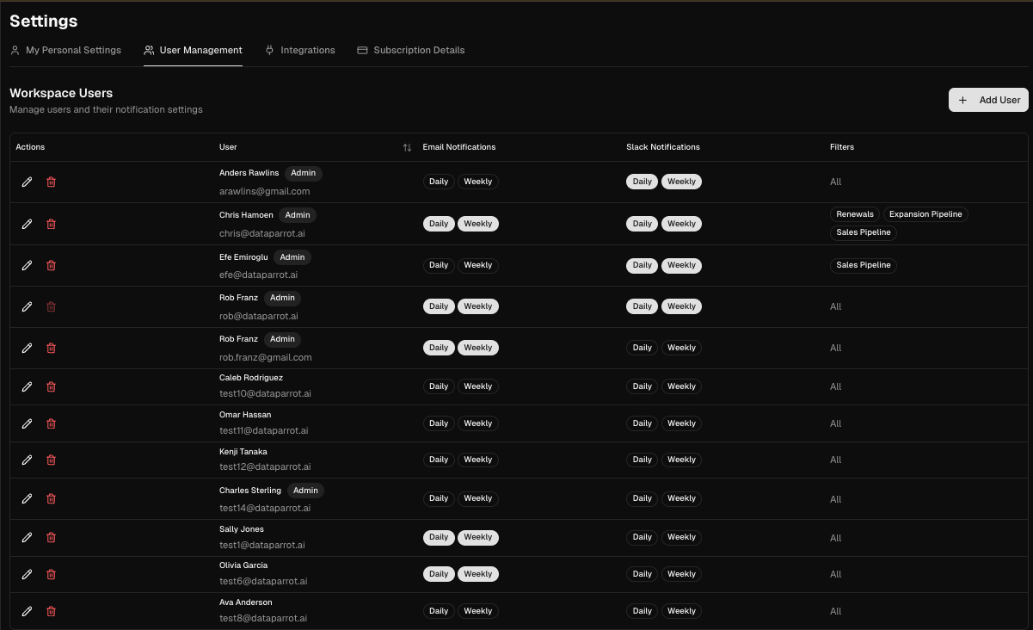Toggle Weekly Slack notifications for Chris Hamoen
This screenshot has width=1033, height=630.
tap(681, 224)
